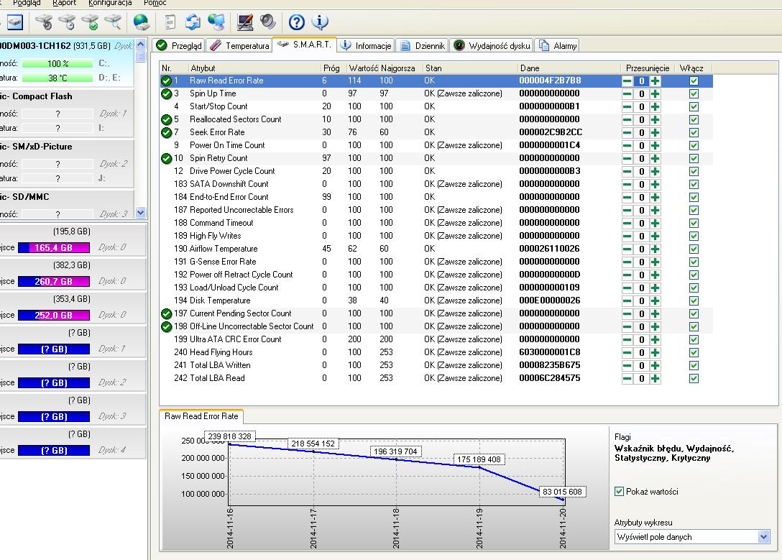Image resolution: width=782 pixels, height=560 pixels.
Task: Toggle the Włącz checkbox for G-Sense Error Rate
Action: click(694, 262)
